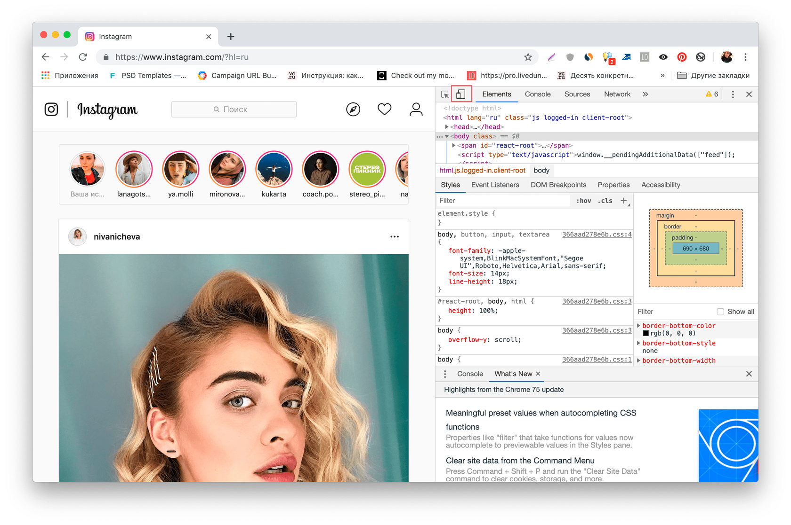This screenshot has height=525, width=791.
Task: Toggle the :hov element state panel
Action: tap(584, 201)
